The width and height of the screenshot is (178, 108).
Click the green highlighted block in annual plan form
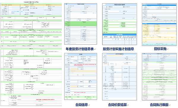[x=81, y=24]
